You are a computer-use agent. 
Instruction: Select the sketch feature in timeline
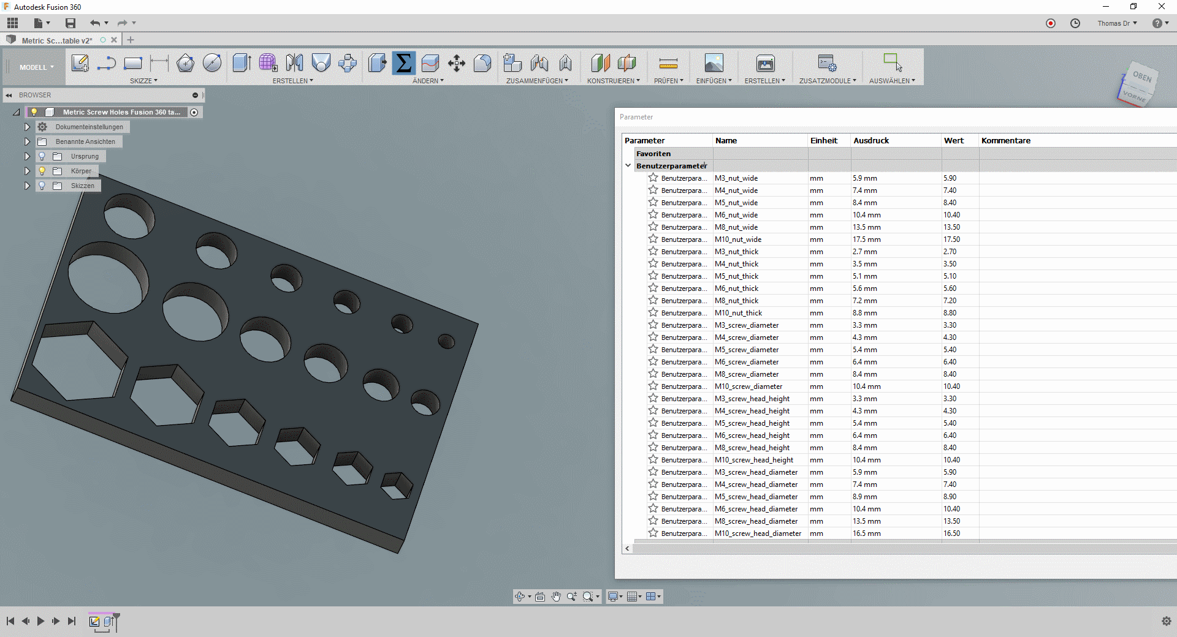point(94,622)
